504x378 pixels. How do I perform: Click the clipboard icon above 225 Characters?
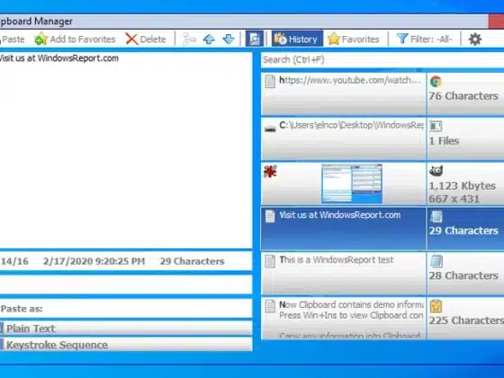(x=436, y=306)
